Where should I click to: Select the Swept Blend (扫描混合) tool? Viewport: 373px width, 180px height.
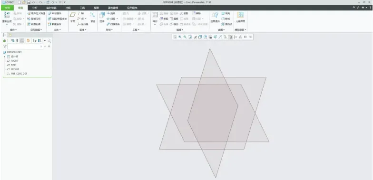(113, 24)
